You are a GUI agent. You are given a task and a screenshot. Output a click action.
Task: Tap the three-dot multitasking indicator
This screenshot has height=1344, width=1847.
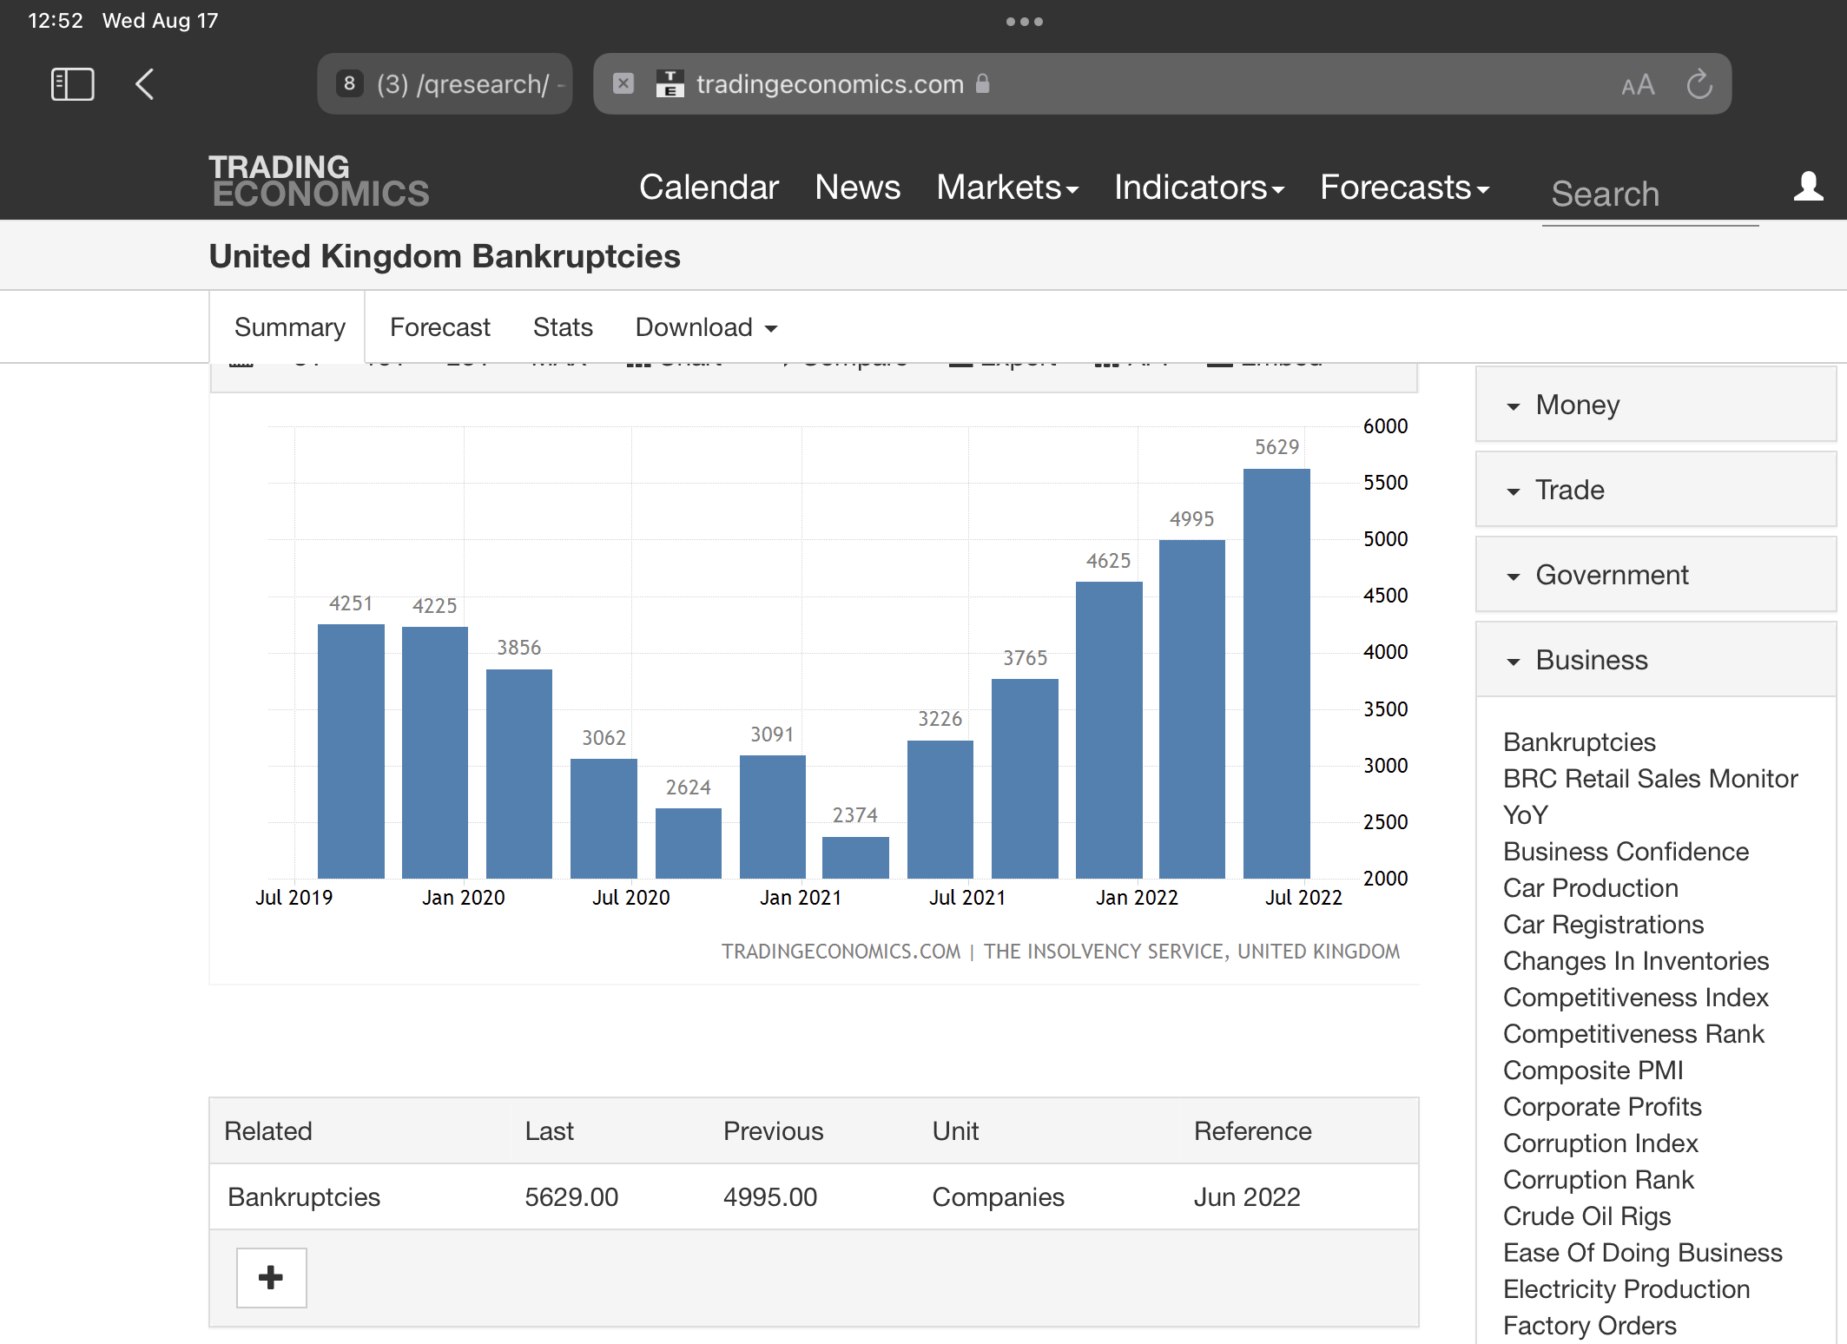[x=1025, y=22]
